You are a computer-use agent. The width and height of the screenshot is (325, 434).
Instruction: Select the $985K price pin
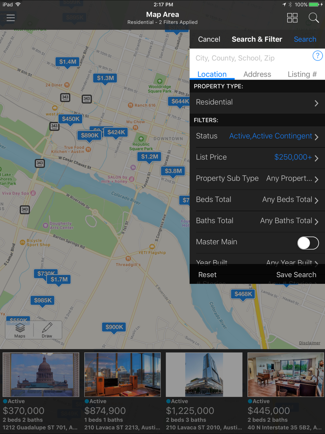point(43,301)
